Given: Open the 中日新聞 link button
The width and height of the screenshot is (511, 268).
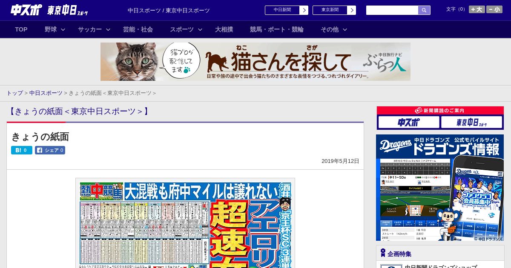Looking at the screenshot, I should [x=282, y=10].
